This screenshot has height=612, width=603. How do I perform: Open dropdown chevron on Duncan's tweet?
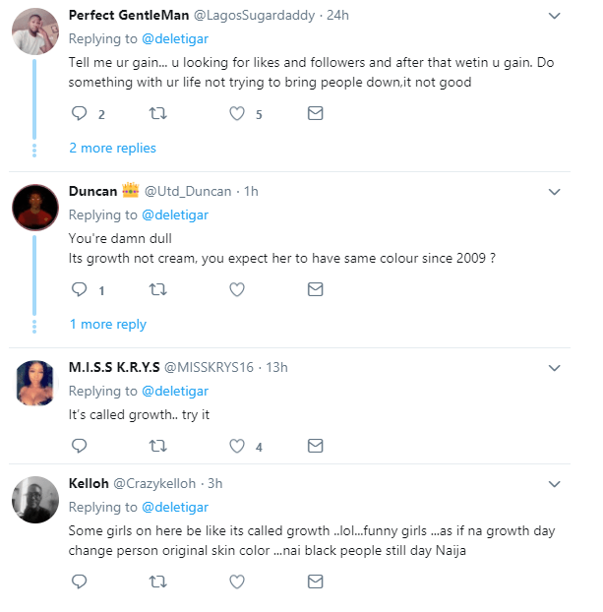(x=555, y=192)
